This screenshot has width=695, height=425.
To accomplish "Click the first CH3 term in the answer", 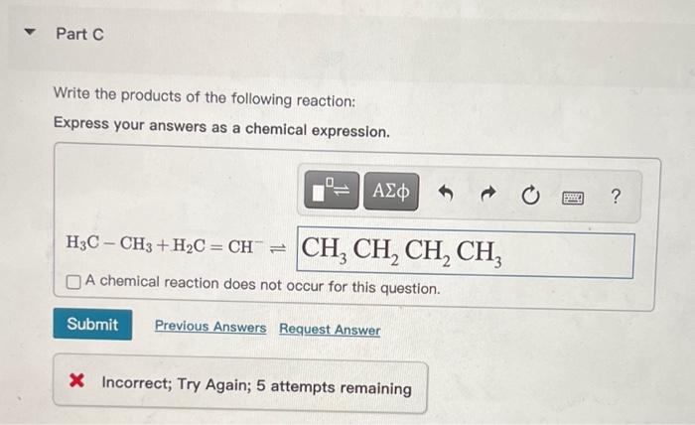I will [325, 249].
